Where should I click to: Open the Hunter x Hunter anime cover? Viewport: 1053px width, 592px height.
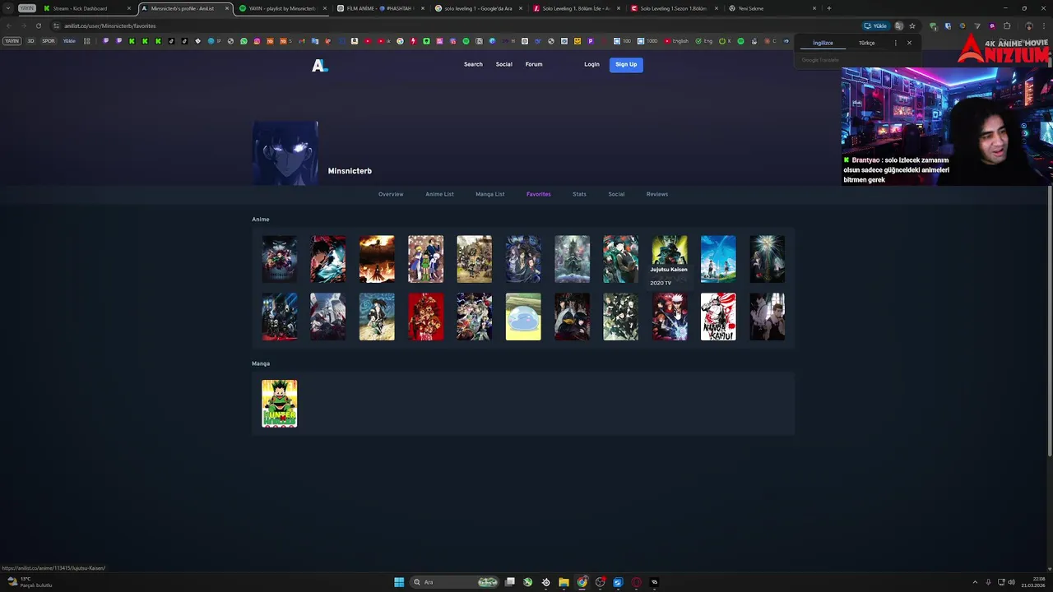pyautogui.click(x=425, y=259)
